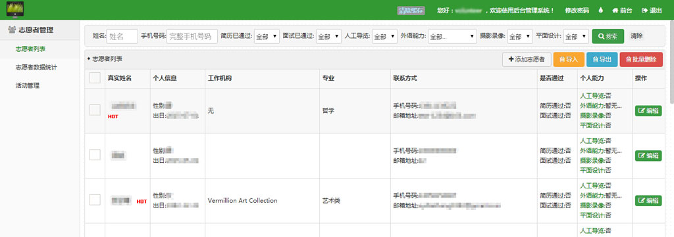This screenshot has height=237, width=674.
Task: Click the orange 导入 button
Action: tap(569, 60)
